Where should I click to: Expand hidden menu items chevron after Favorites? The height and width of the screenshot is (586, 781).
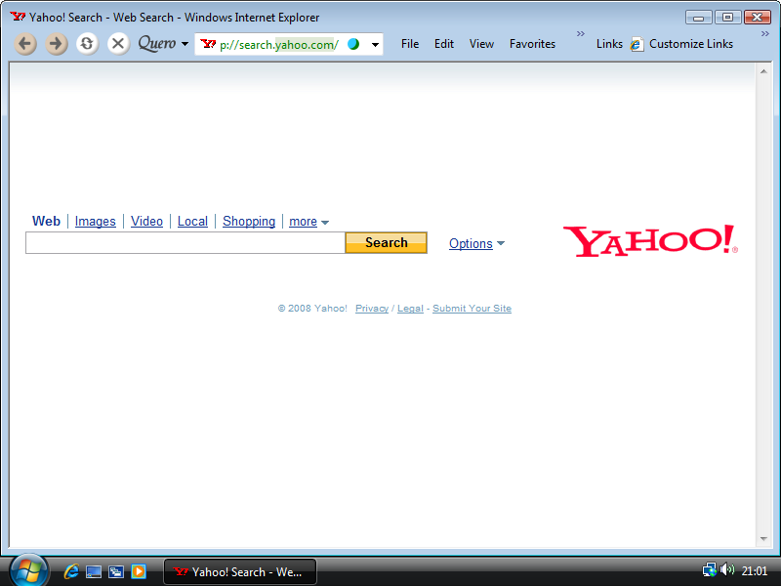pos(581,34)
